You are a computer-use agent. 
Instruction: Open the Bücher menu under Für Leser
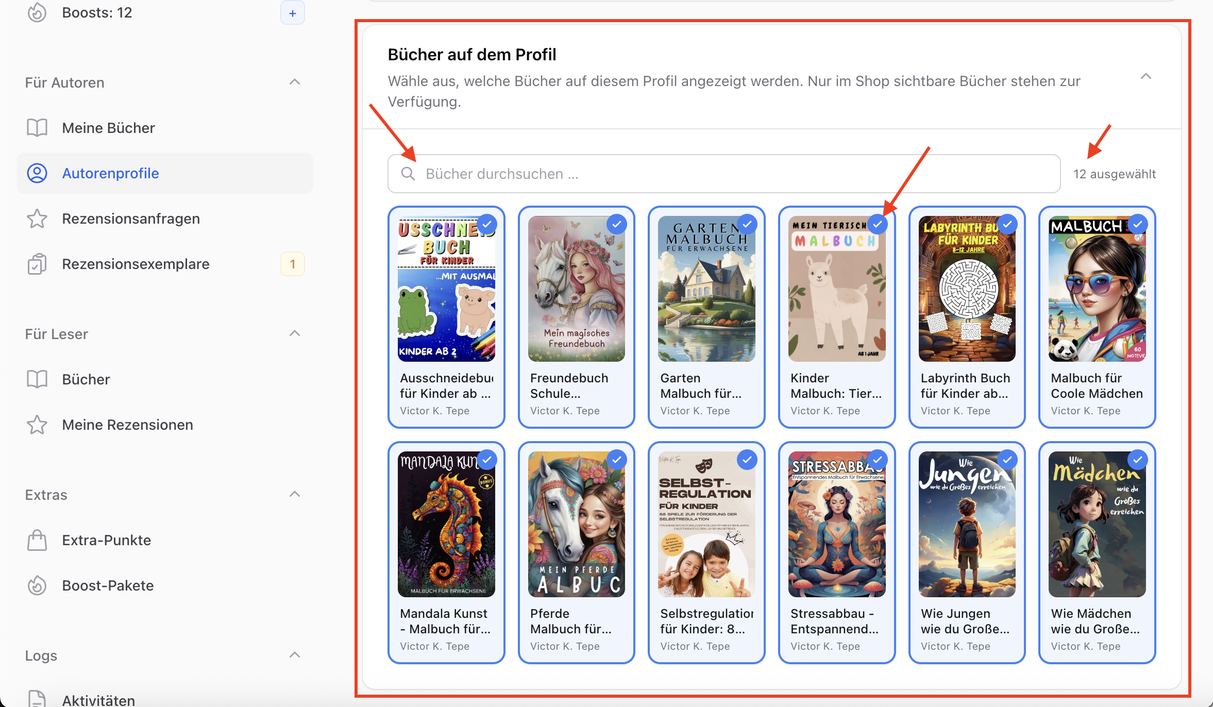coord(86,379)
